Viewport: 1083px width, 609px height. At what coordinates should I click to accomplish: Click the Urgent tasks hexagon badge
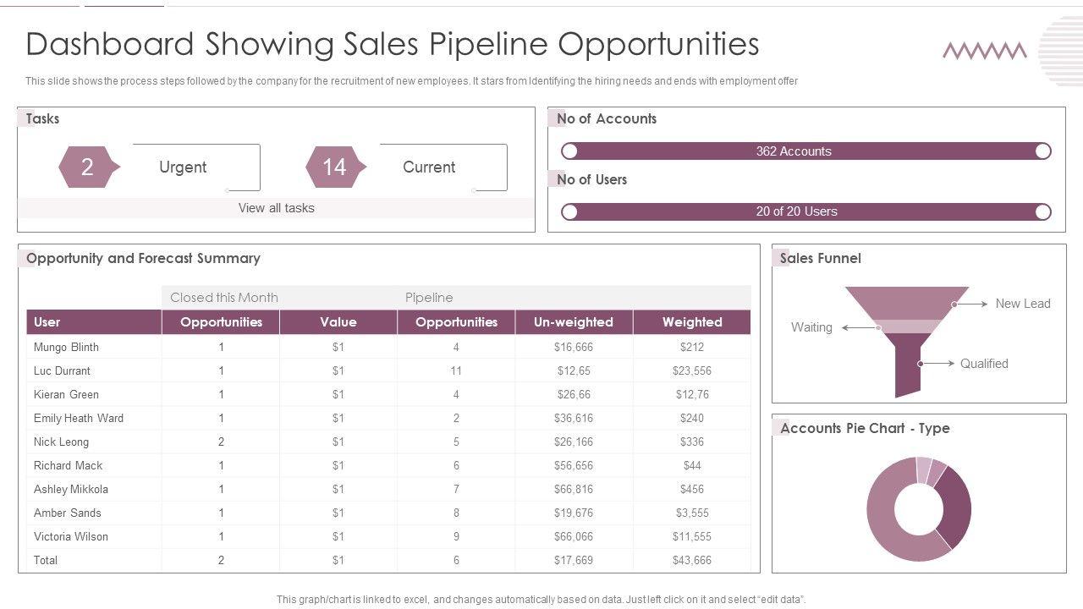[x=88, y=167]
